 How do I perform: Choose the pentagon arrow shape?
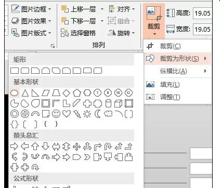pos(77,157)
